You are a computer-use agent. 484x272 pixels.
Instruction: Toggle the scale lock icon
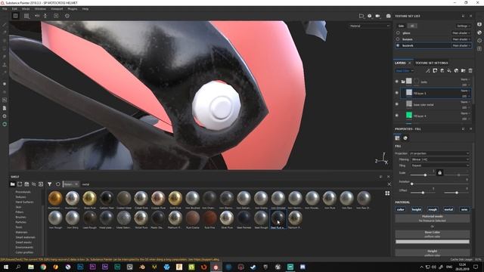pos(440,173)
